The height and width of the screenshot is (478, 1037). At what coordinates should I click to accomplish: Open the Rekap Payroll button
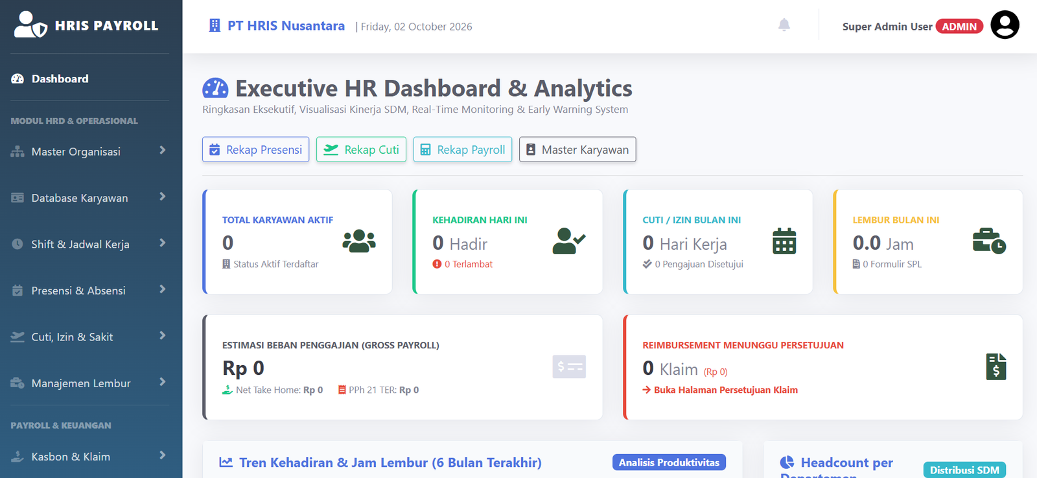coord(463,149)
